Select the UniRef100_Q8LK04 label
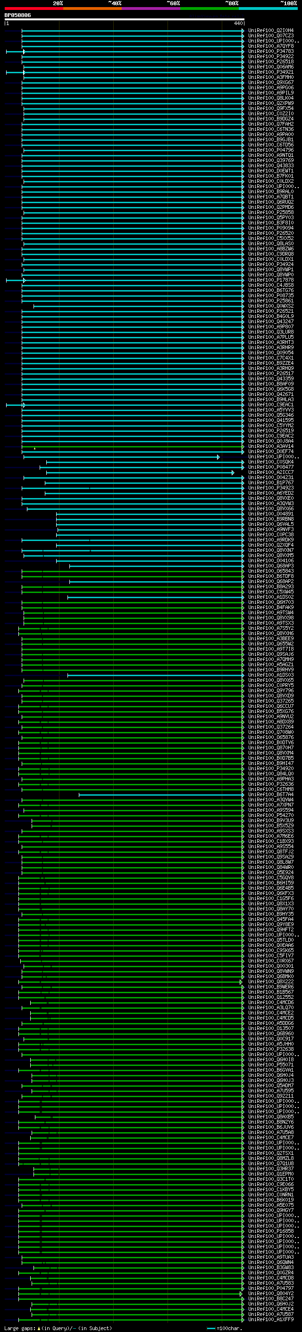Image resolution: width=302 pixels, height=1332 pixels. point(271,98)
